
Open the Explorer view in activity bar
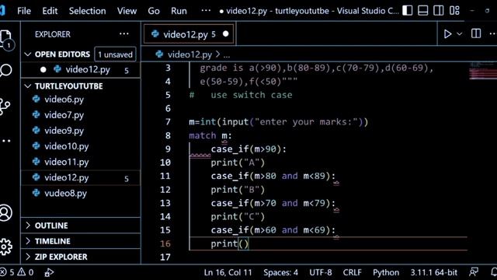[5, 39]
